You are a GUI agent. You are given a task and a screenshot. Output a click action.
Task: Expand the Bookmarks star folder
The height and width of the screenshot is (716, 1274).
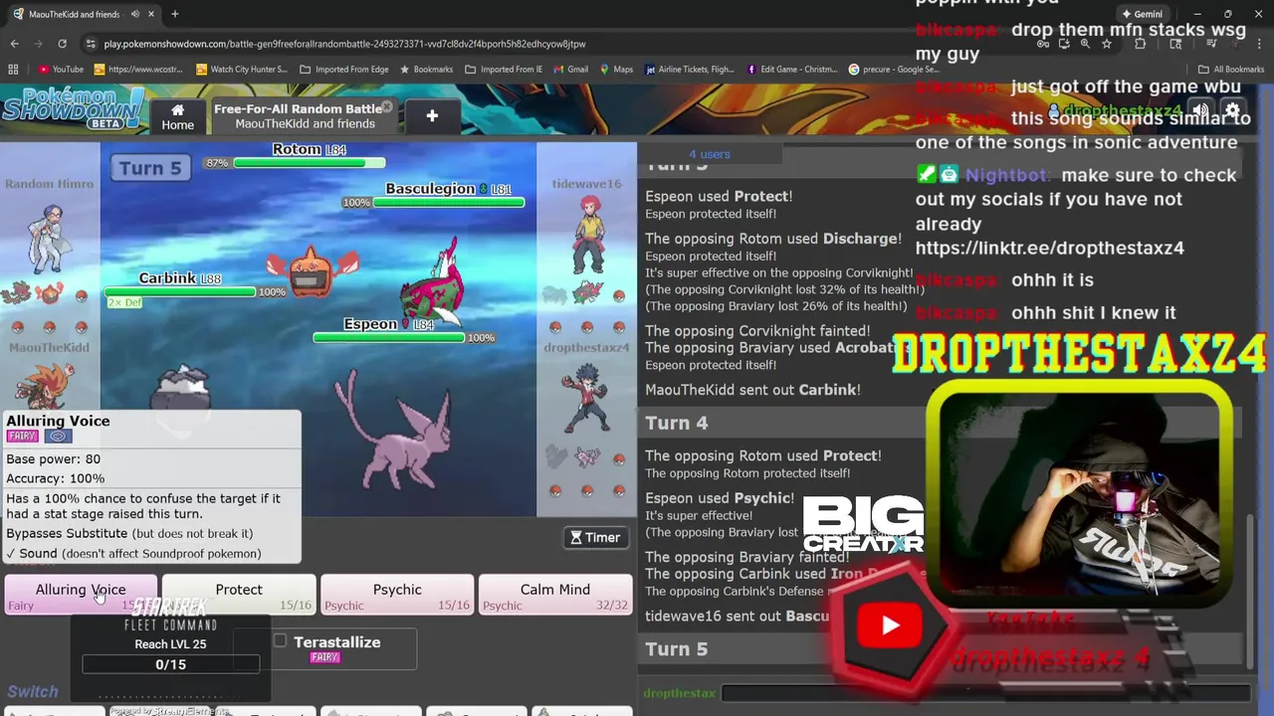[x=426, y=70]
